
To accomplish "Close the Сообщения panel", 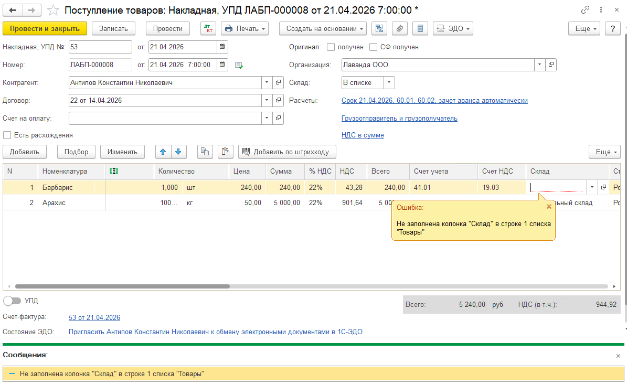I will (x=618, y=356).
